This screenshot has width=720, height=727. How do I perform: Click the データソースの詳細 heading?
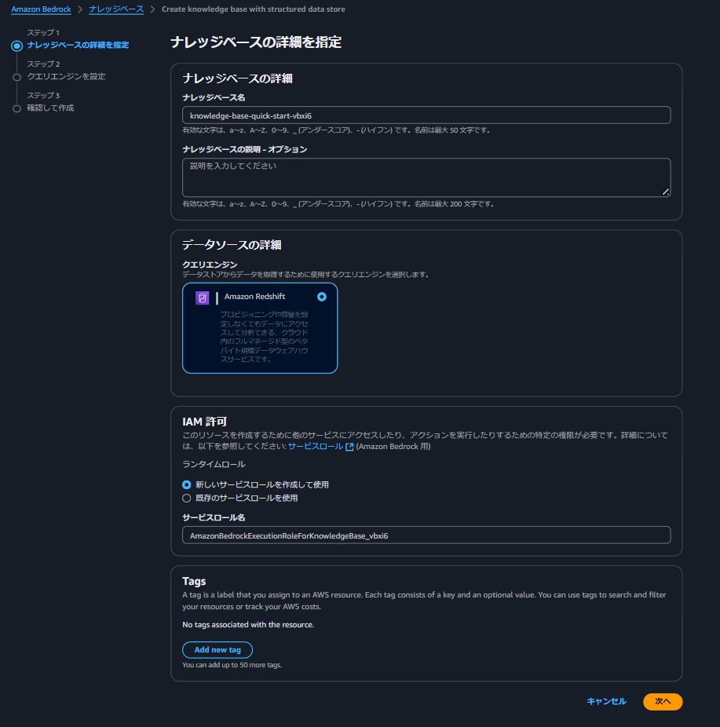(x=232, y=245)
